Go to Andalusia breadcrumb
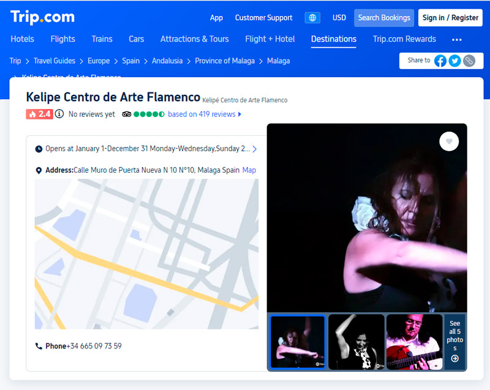 [x=167, y=61]
